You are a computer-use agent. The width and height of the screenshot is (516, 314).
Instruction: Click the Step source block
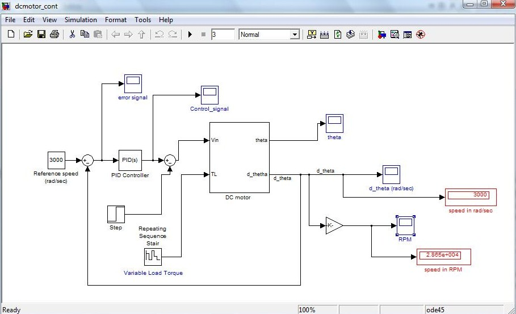(x=116, y=214)
